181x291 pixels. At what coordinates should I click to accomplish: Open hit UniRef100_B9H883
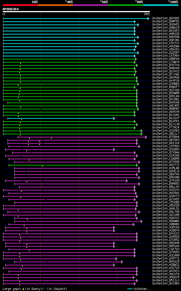pos(166,184)
